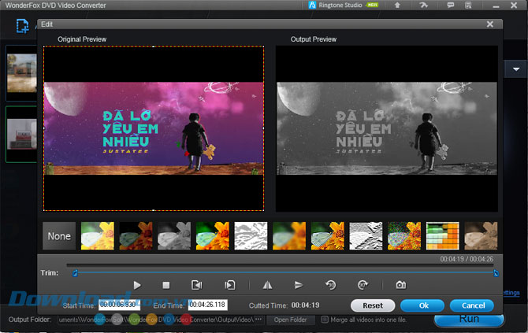The image size is (528, 333).
Task: Apply the sharpened butterfly filter
Action: tap(328, 236)
